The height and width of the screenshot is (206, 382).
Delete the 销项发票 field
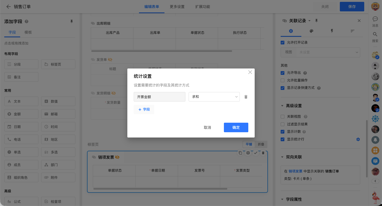263,153
